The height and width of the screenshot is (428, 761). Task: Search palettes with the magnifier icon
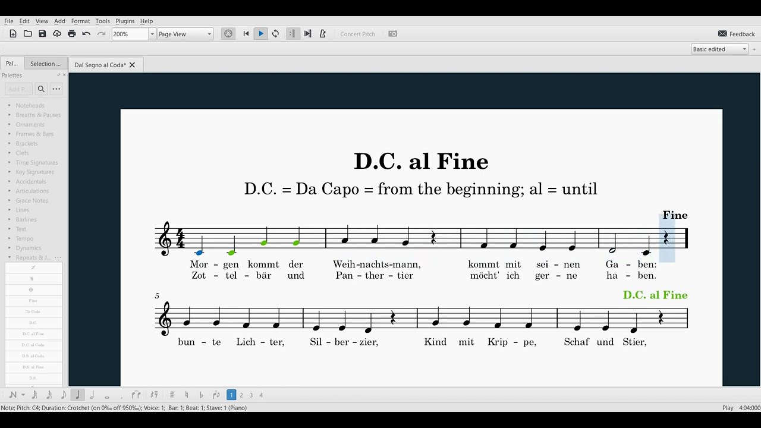pyautogui.click(x=41, y=89)
